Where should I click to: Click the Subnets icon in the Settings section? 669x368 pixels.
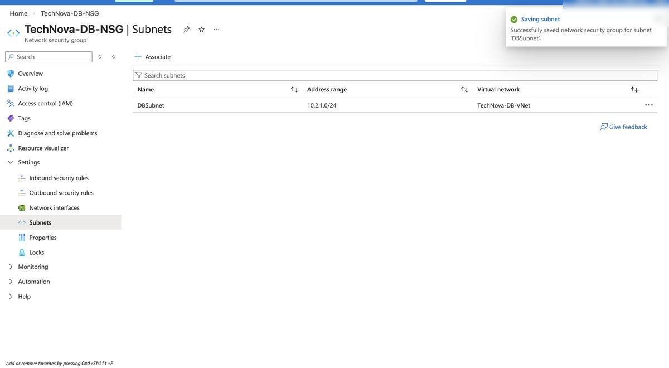[22, 222]
